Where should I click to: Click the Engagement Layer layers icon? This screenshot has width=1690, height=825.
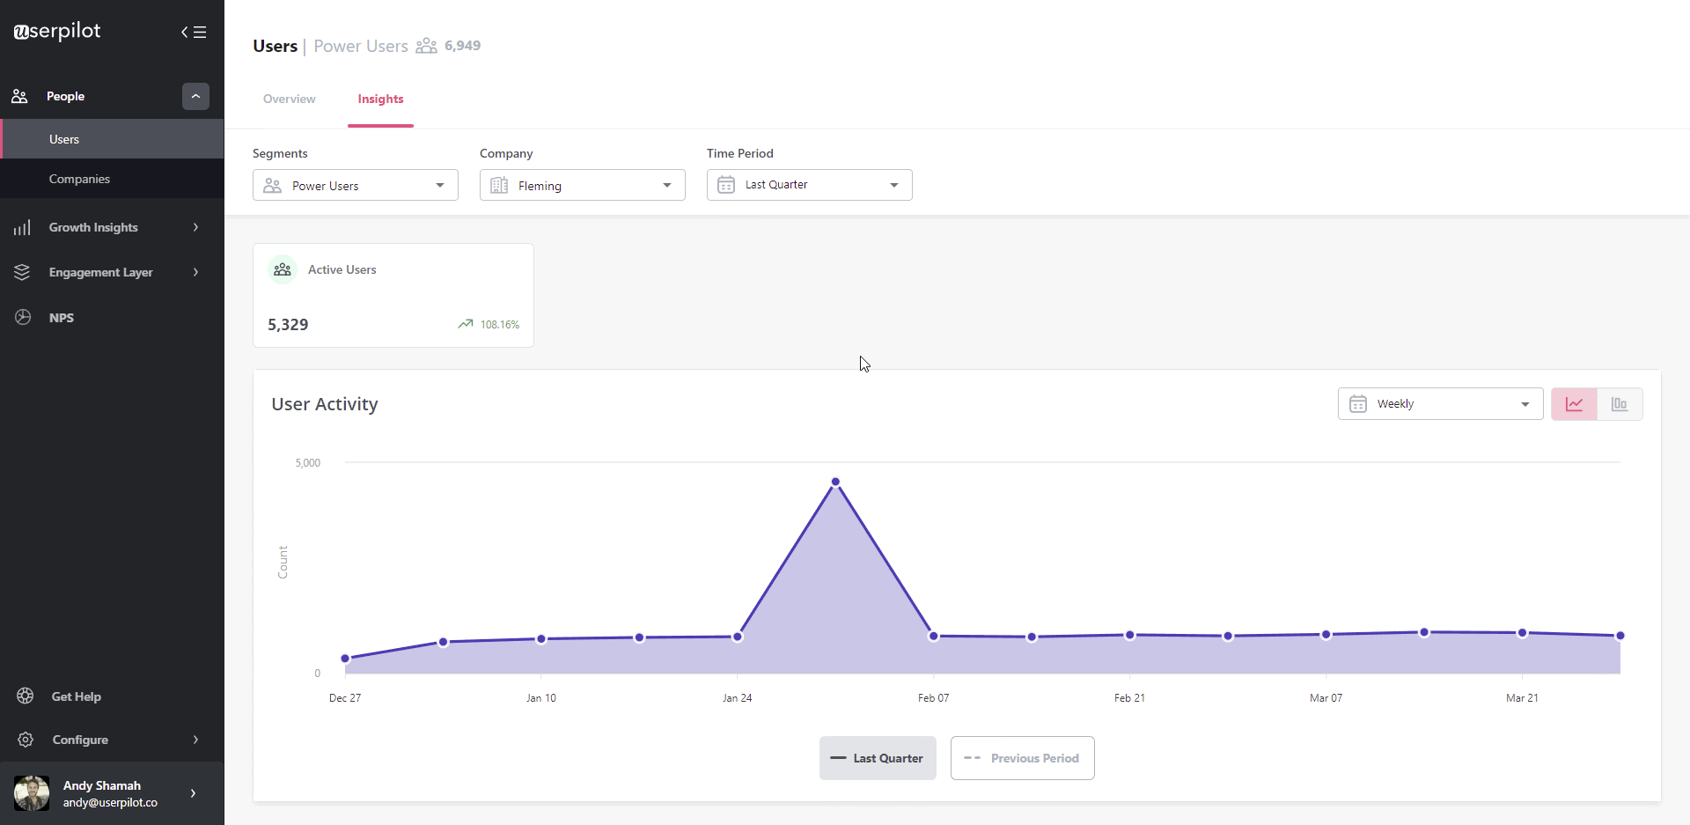pos(23,272)
